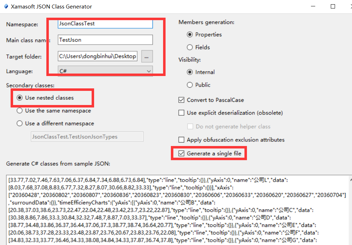Click the Namespace input showing JsonClassTest
The image size is (352, 245).
tap(105, 24)
